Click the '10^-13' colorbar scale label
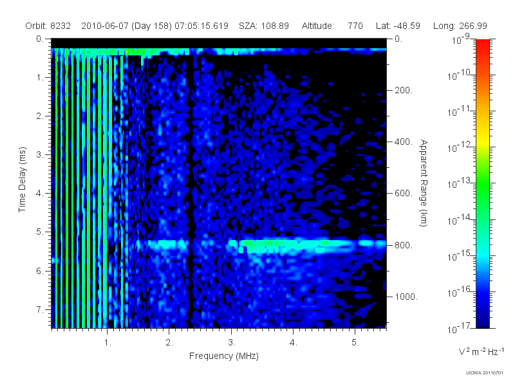This screenshot has width=515, height=386. [459, 183]
